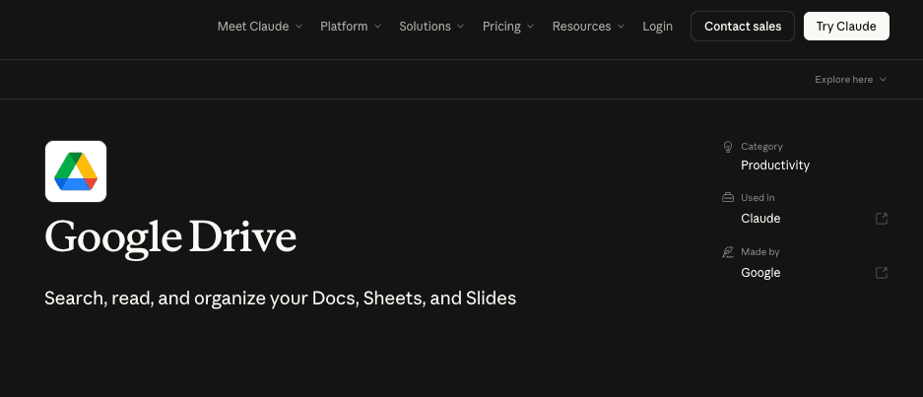Open the Pricing menu
The image size is (923, 397).
tap(508, 27)
